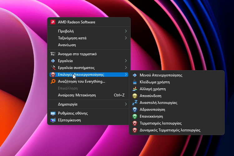Click the zZ sleep icon for Αναστολή λειτουργίας

(x=134, y=103)
